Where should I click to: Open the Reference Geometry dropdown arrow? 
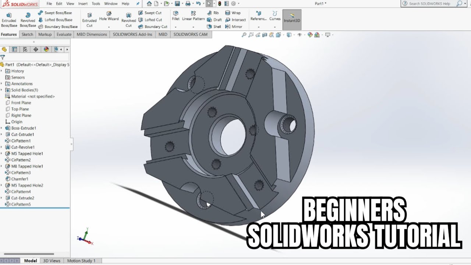[x=259, y=27]
